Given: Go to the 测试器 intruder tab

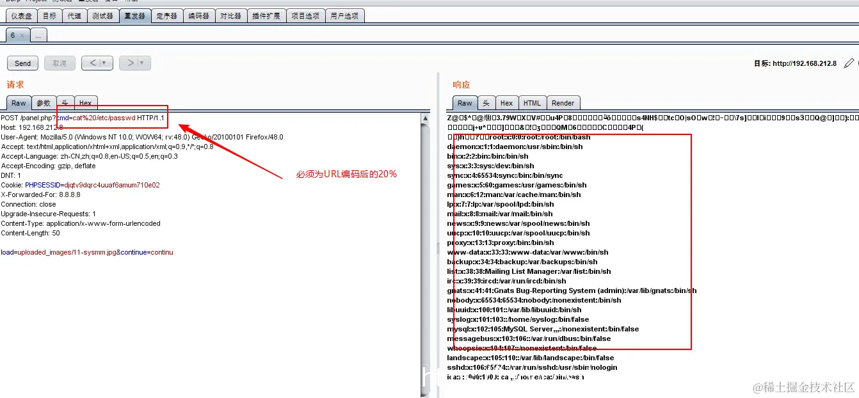Looking at the screenshot, I should click(102, 16).
